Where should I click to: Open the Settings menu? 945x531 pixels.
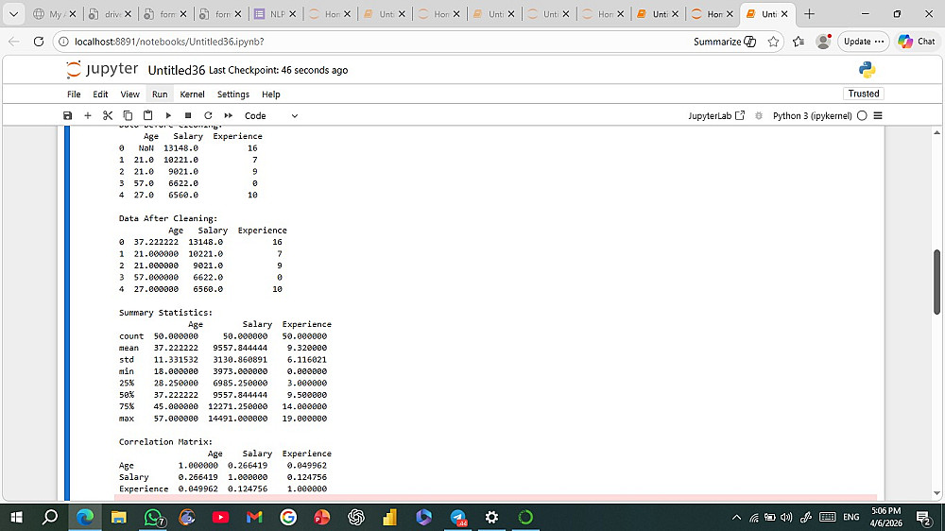233,94
